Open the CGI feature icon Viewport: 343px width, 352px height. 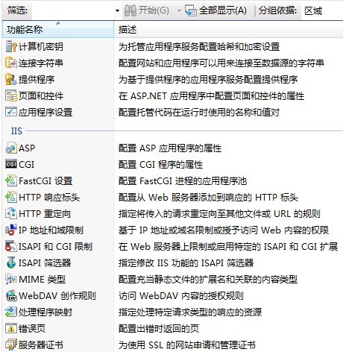pos(11,165)
